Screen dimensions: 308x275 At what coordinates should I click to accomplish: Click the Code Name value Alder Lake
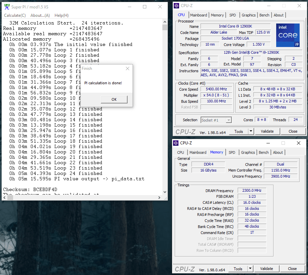point(219,32)
